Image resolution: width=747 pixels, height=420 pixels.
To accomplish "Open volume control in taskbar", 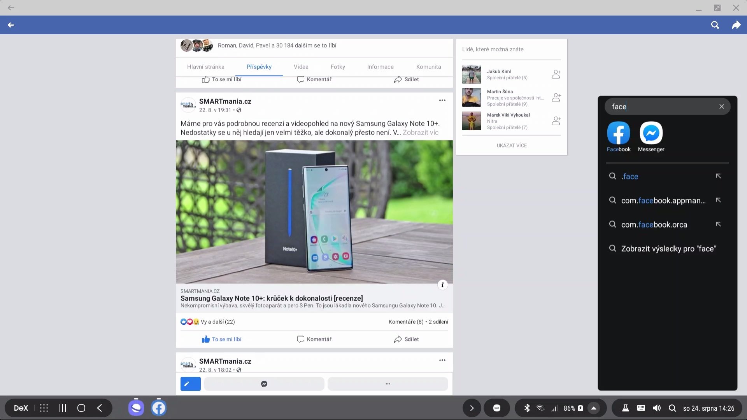I will coord(657,408).
